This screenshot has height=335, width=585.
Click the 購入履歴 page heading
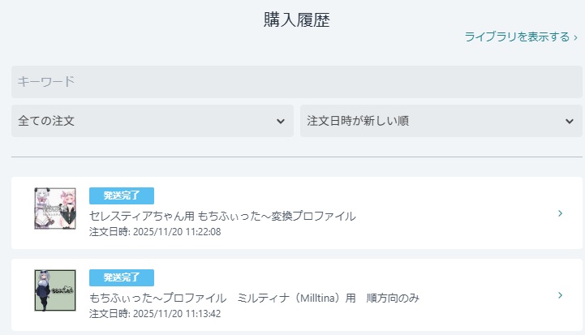click(296, 20)
